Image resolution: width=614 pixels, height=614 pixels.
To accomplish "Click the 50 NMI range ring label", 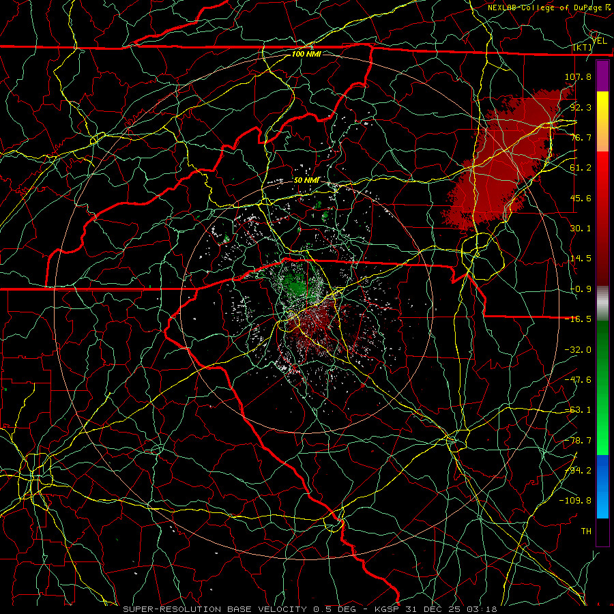I will pyautogui.click(x=306, y=180).
